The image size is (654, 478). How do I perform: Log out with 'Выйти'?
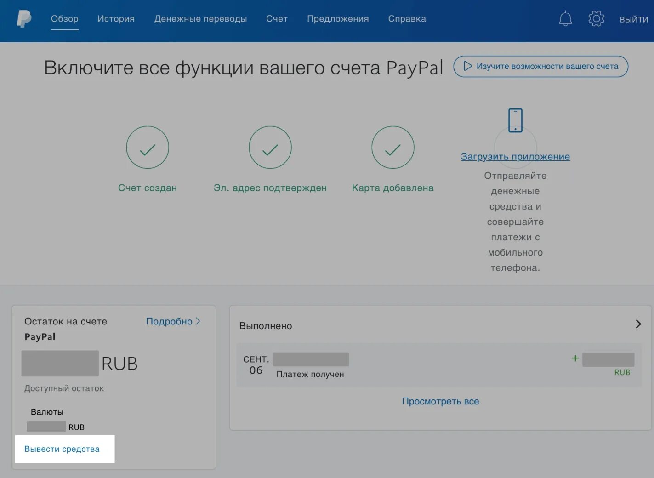[634, 19]
